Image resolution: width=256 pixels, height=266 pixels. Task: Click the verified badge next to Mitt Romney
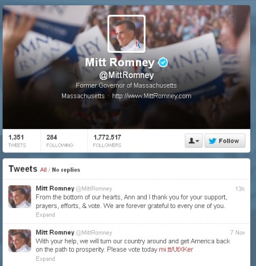pyautogui.click(x=163, y=63)
